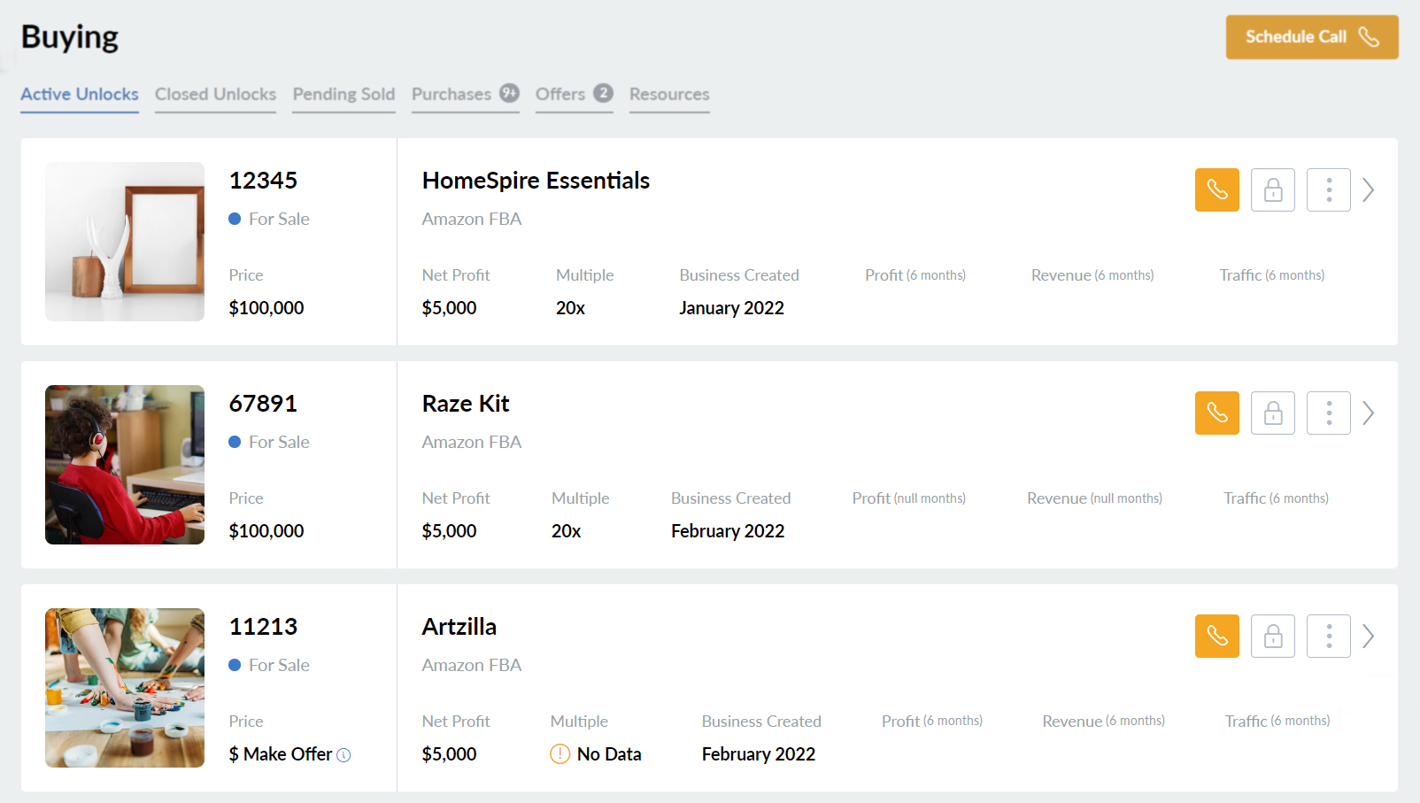Screen dimensions: 1420x803
Task: Click the info icon beside Make Offer
Action: coord(344,755)
